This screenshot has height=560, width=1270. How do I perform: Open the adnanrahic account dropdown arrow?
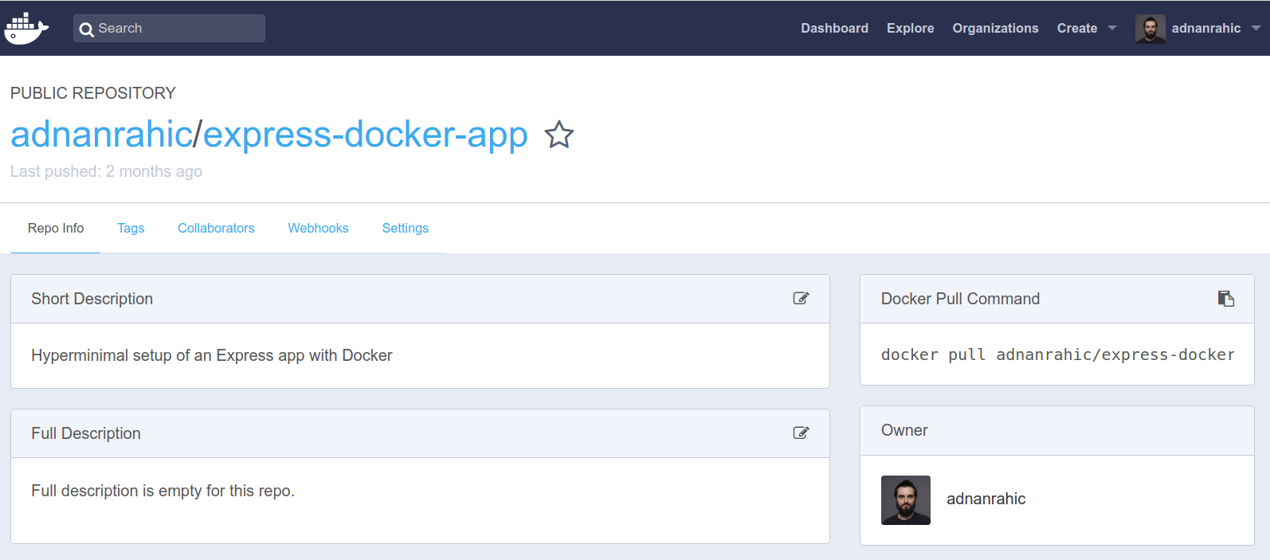(1256, 29)
